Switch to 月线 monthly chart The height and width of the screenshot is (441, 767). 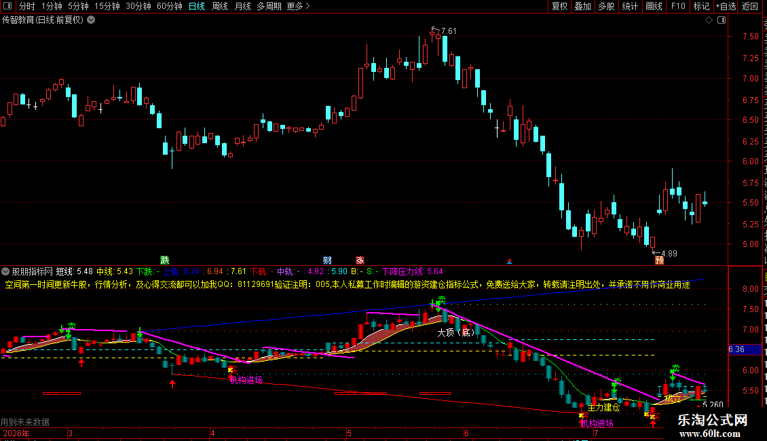[x=242, y=6]
